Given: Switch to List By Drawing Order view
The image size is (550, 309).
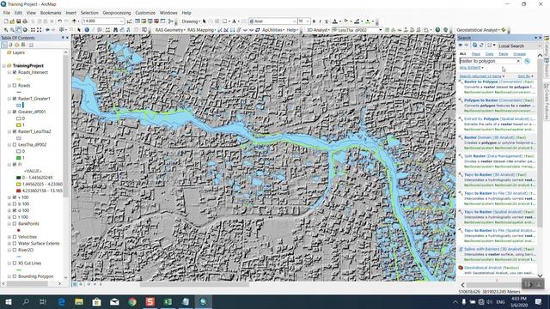Looking at the screenshot, I should [4, 45].
